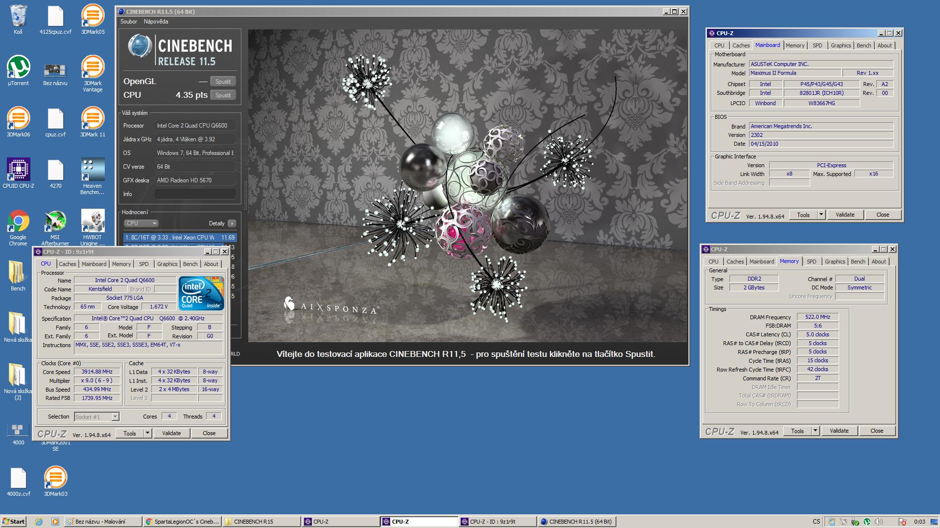Click the BIOS version 2302 field

[x=822, y=135]
